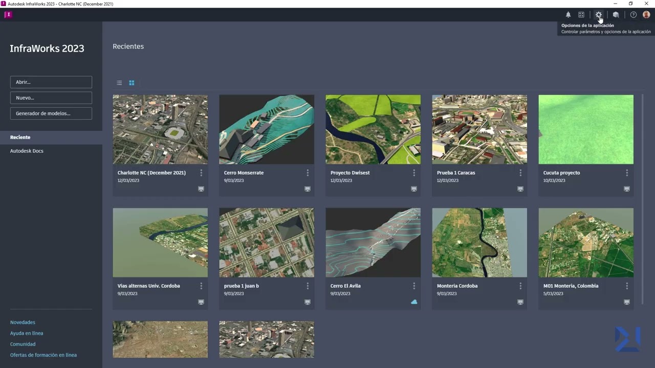
Task: Click the 10/03/2023 date text
Action: tap(554, 181)
